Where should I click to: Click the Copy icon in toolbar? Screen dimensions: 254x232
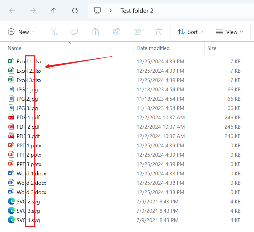pyautogui.click(x=75, y=32)
